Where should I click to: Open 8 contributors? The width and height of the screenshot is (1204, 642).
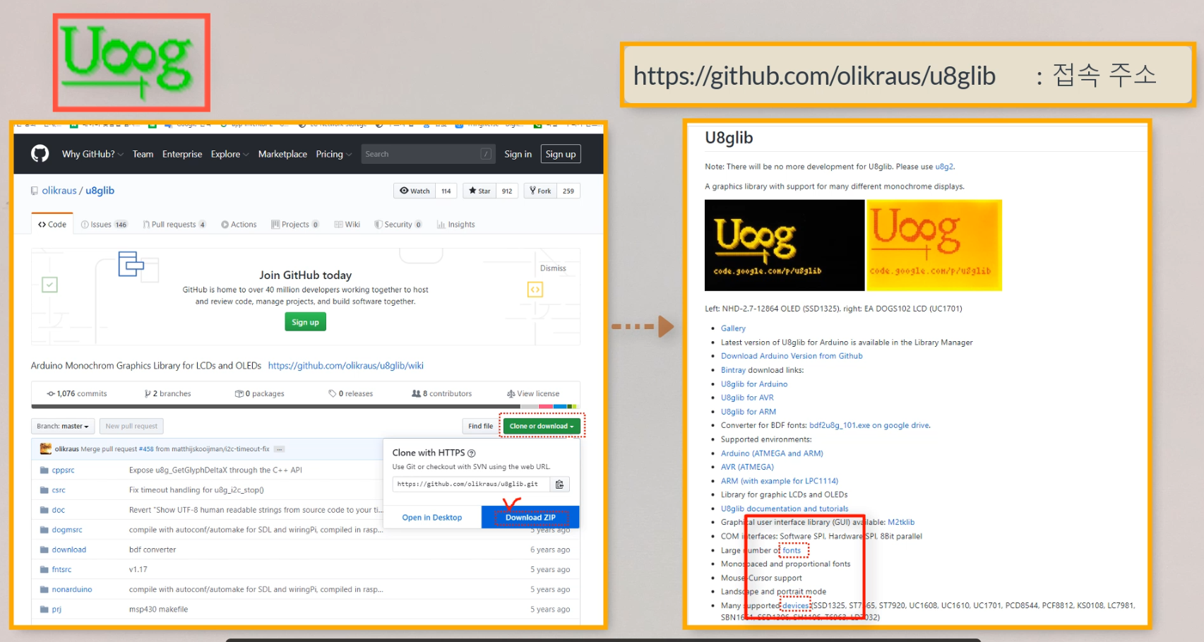click(442, 393)
